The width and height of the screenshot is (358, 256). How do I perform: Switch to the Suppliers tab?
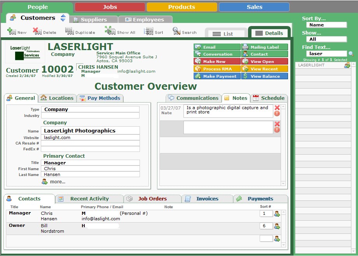[94, 19]
